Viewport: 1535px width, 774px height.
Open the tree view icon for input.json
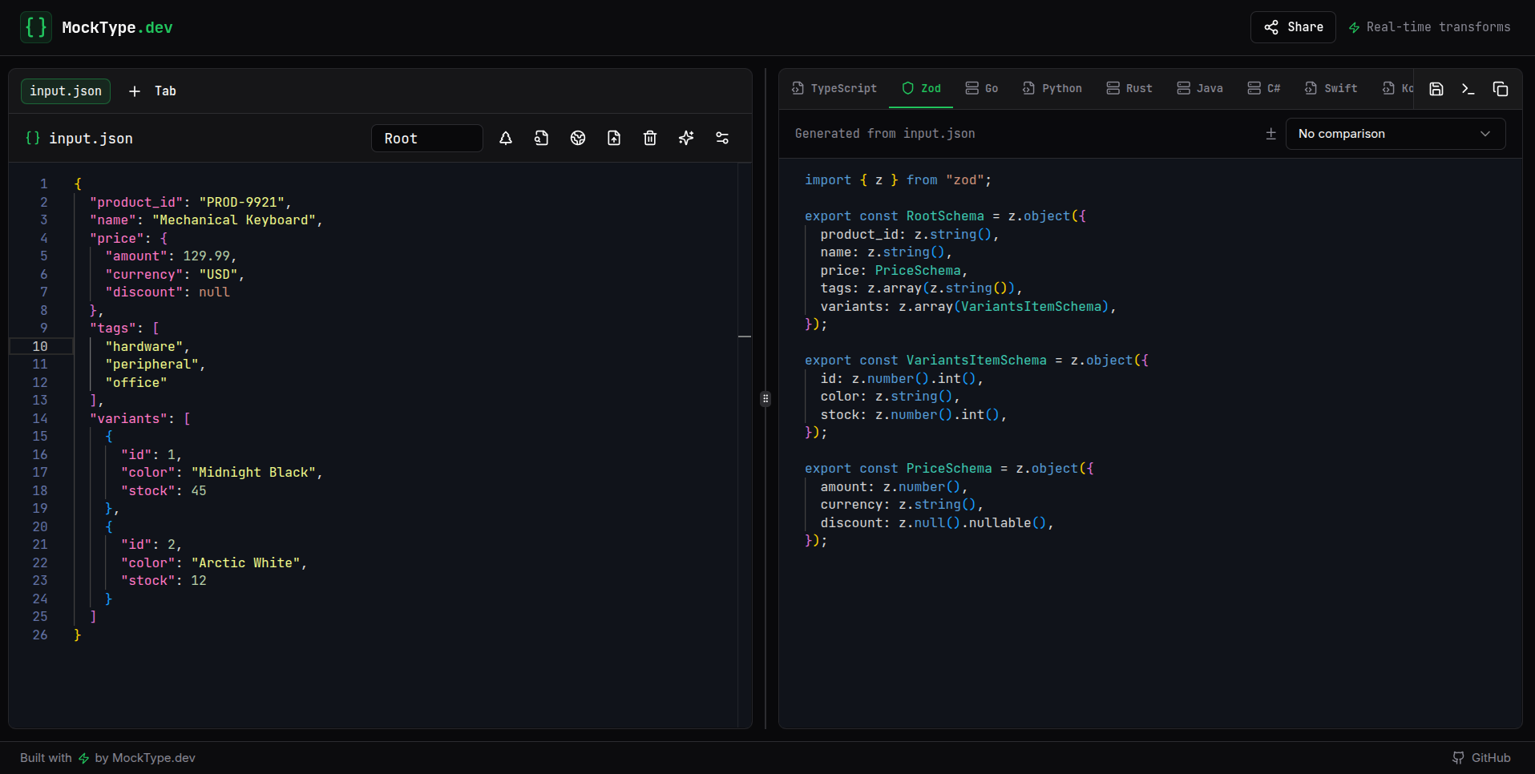[506, 138]
